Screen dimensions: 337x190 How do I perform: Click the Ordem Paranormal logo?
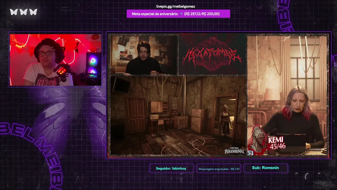tap(234, 150)
